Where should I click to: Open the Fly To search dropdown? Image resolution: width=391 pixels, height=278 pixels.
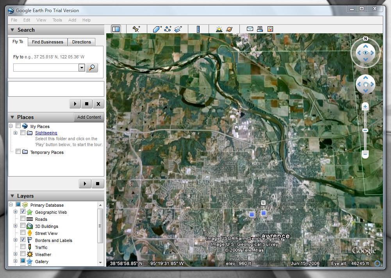click(82, 68)
